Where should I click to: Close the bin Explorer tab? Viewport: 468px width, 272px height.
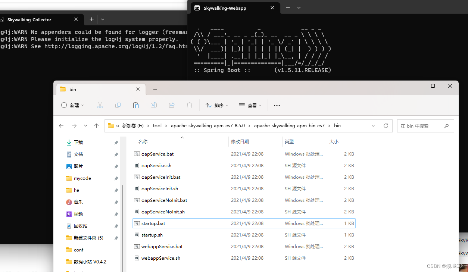(138, 90)
